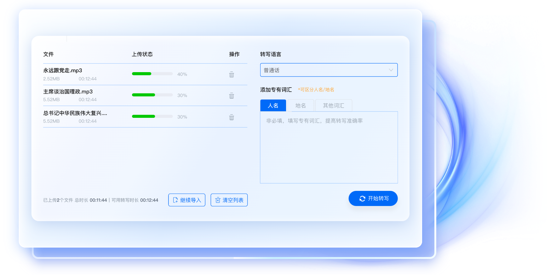Delete the 主席谈治国理政.mp3 file
This screenshot has width=550, height=275.
(x=232, y=95)
